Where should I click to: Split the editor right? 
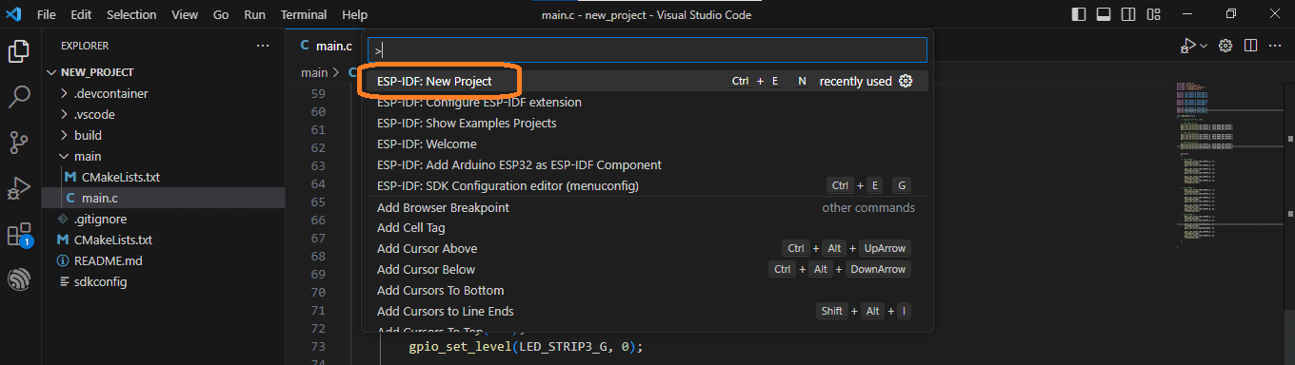(x=1251, y=46)
